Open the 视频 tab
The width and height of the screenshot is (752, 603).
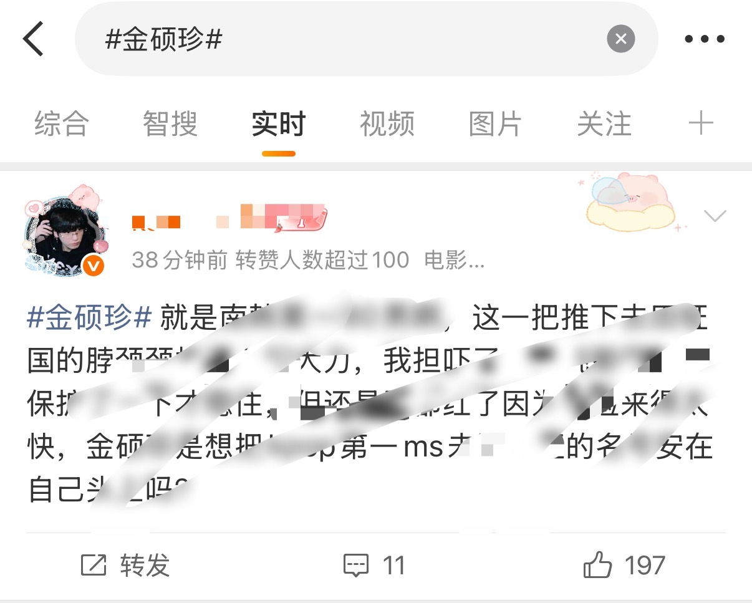click(x=387, y=124)
